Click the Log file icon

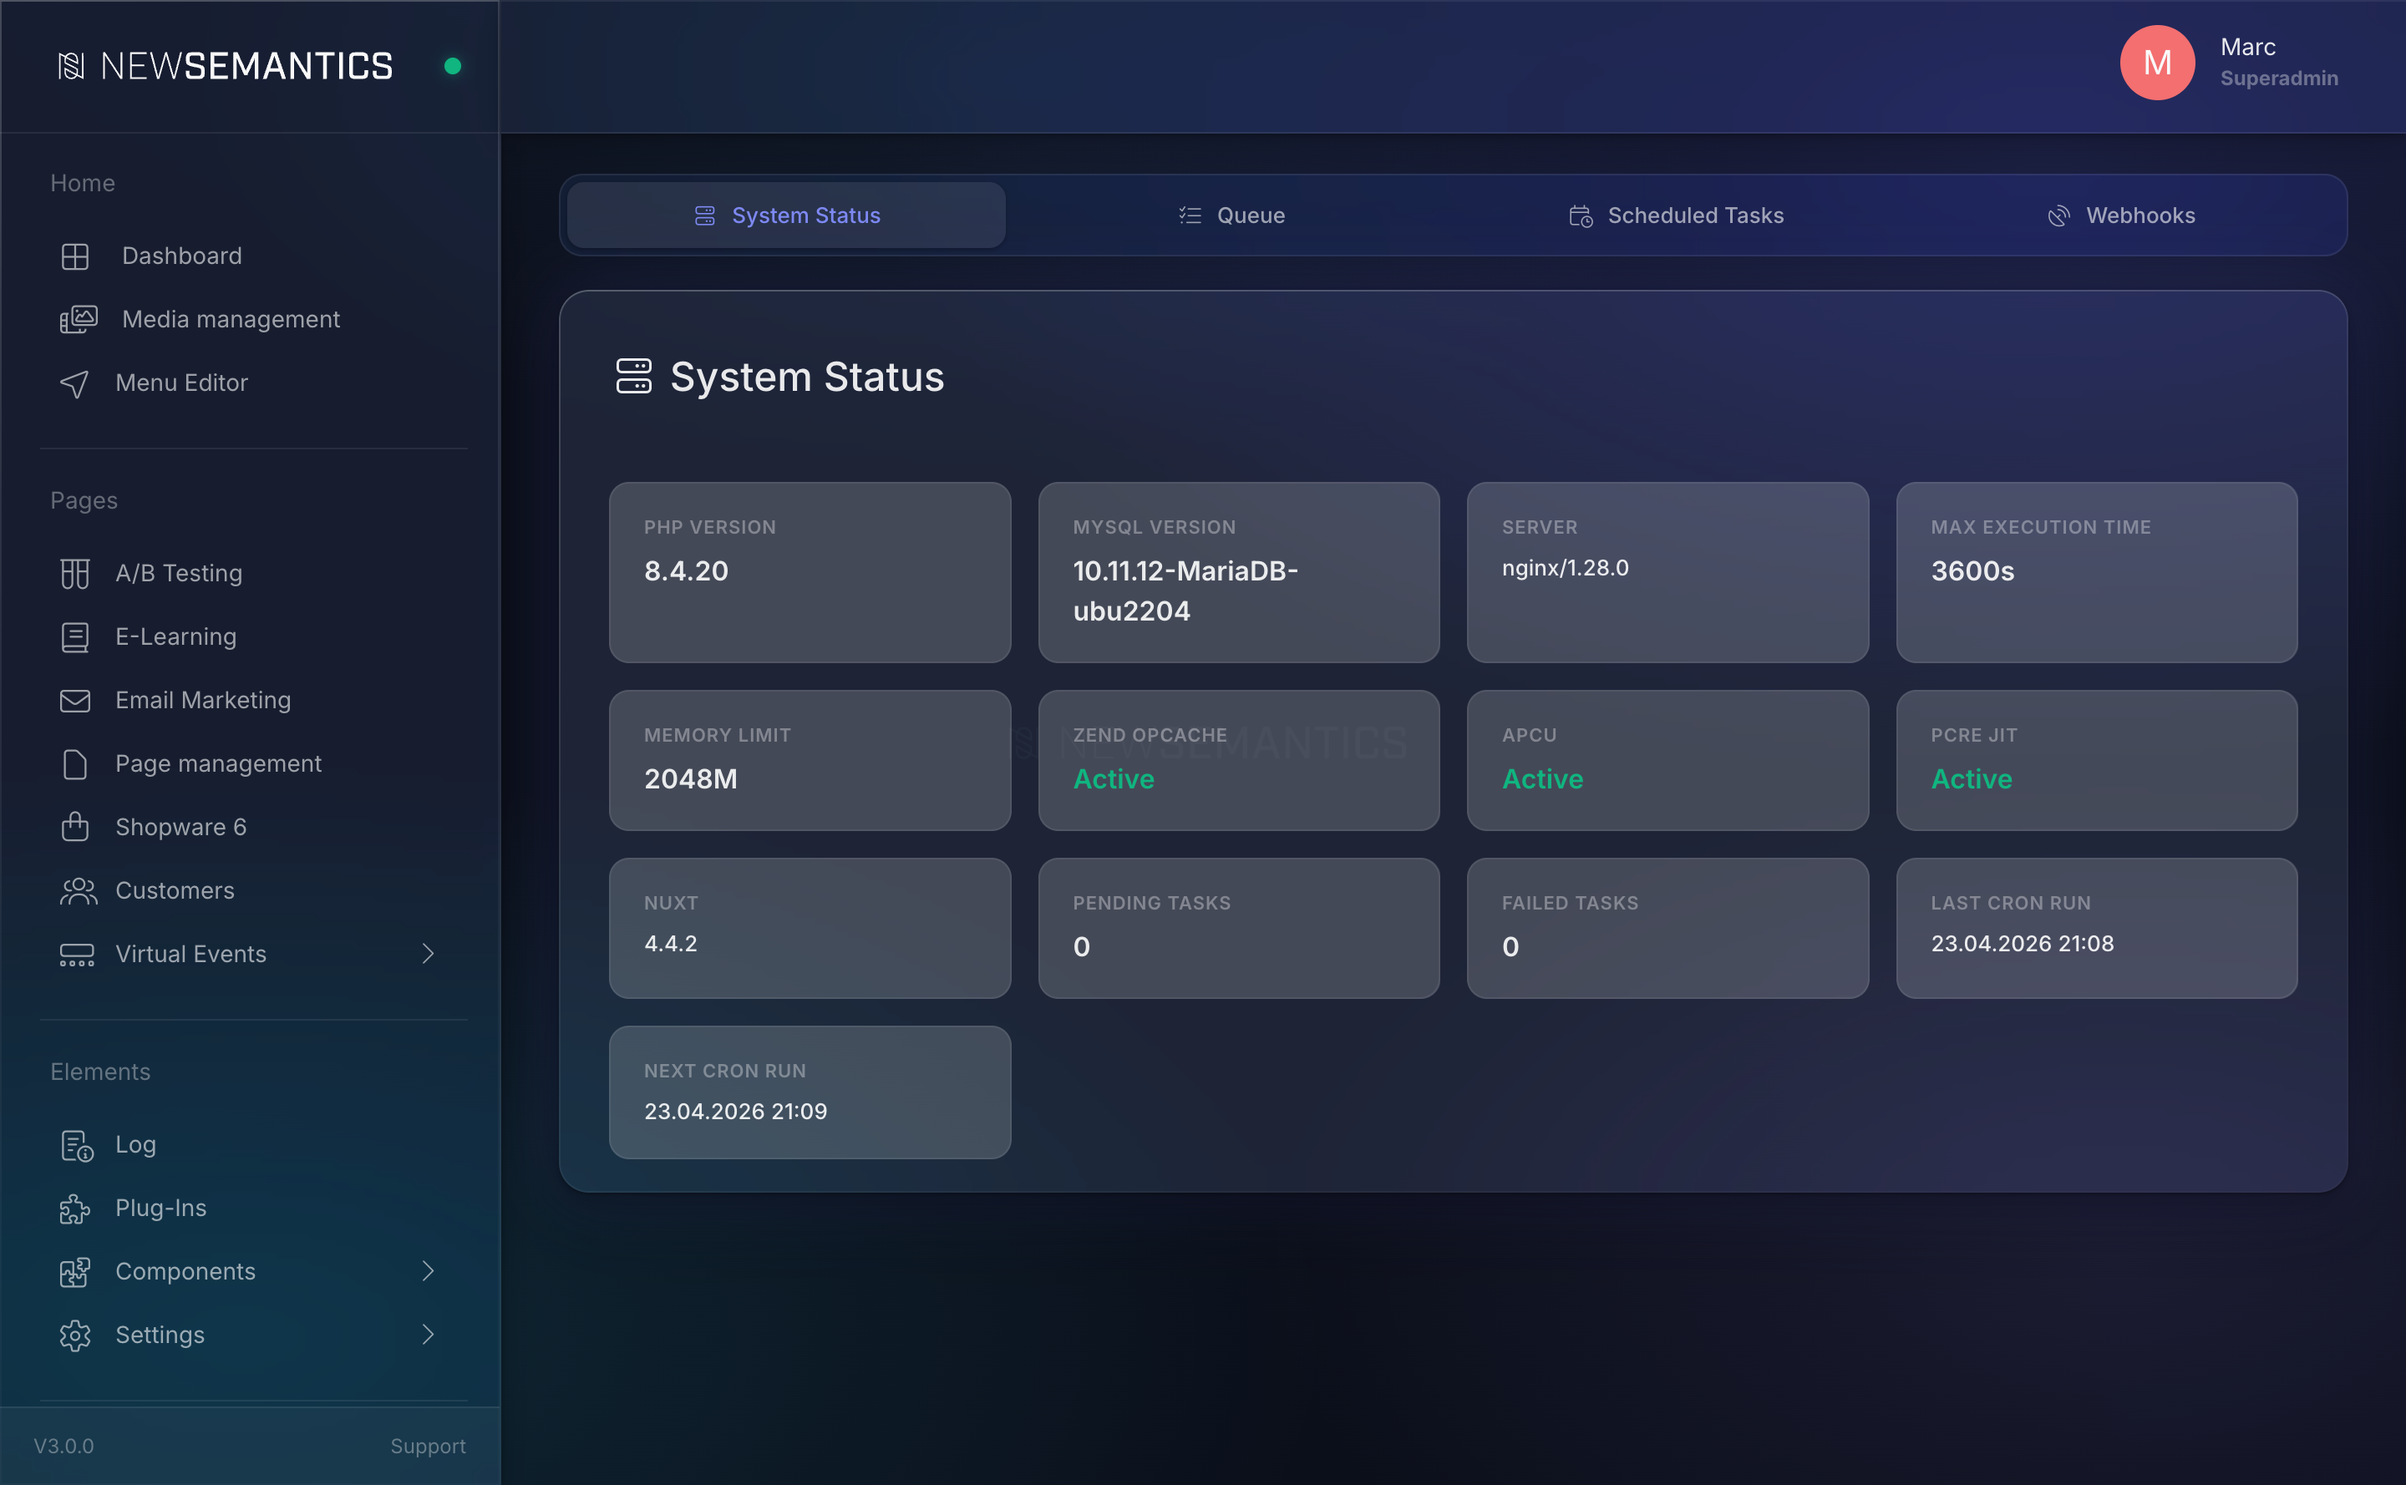(x=77, y=1145)
